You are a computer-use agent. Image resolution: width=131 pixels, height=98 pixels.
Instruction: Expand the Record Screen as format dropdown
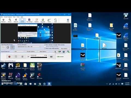coord(19,51)
